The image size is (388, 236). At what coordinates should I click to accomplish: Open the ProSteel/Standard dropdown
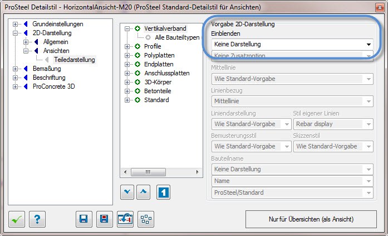[292, 192]
